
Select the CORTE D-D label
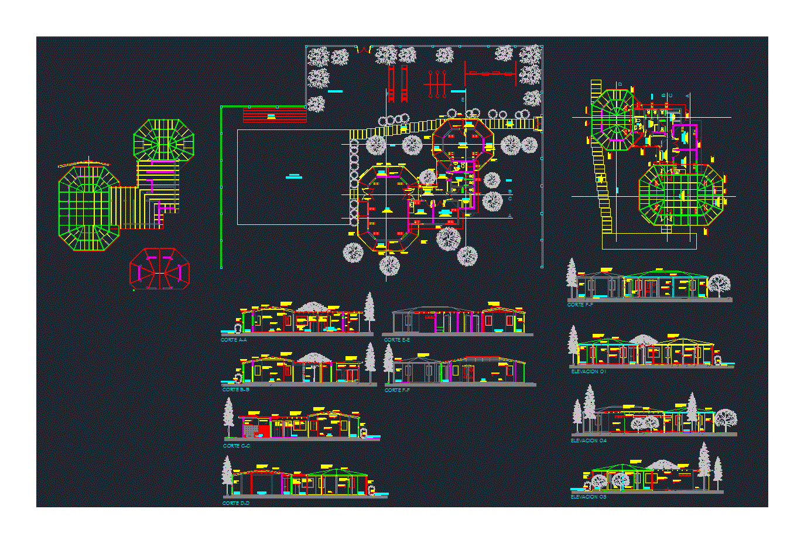(236, 503)
